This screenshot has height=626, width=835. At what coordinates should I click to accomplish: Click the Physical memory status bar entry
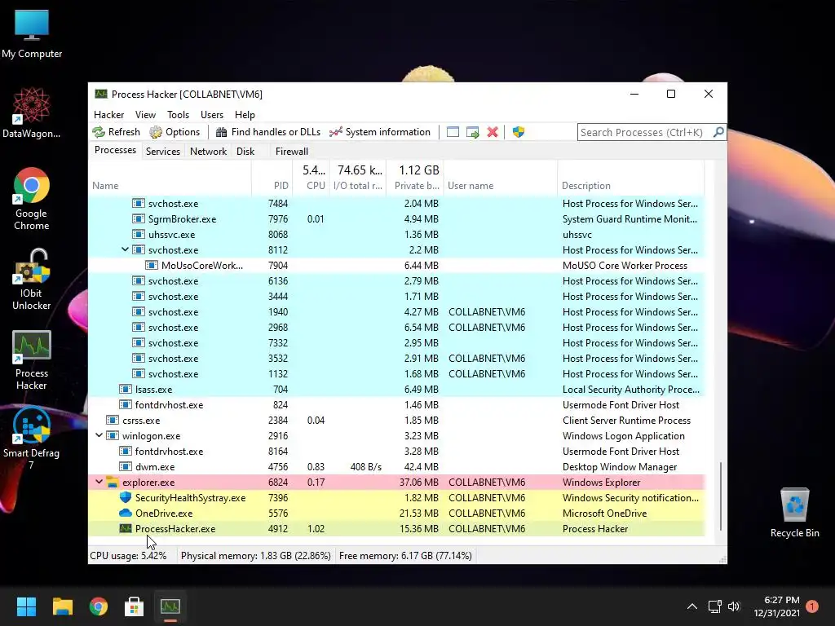click(255, 556)
